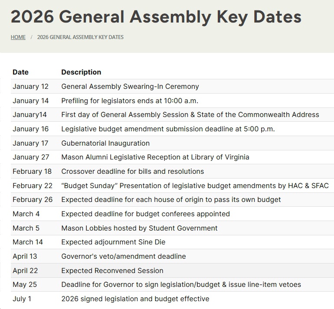
Task: Select the State of the Commonwealth Address row
Action: 190,115
